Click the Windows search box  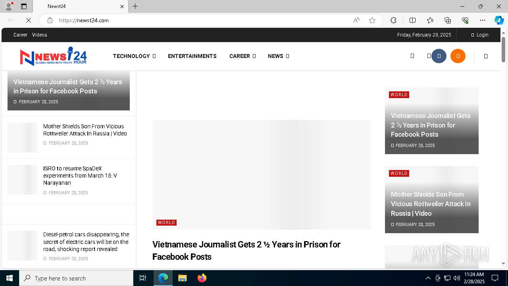[76, 278]
